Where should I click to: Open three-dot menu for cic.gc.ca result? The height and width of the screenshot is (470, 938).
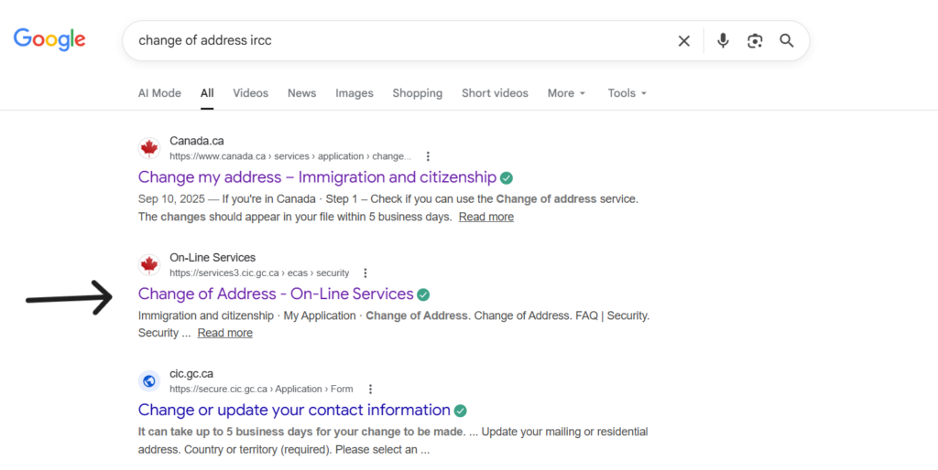(x=370, y=389)
